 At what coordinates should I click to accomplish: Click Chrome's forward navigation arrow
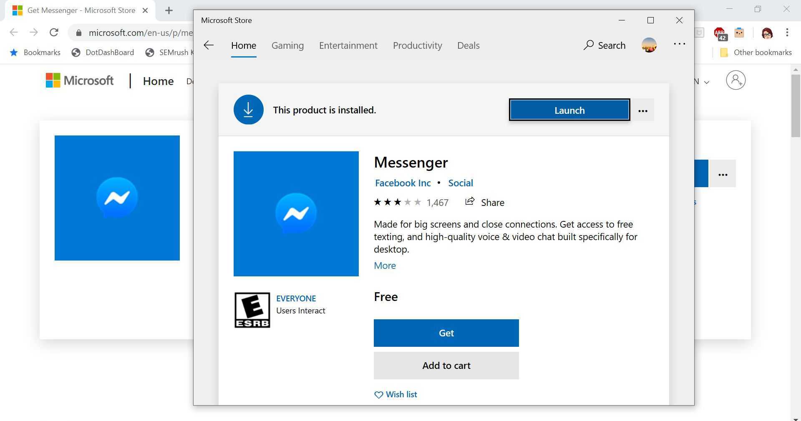pos(34,33)
